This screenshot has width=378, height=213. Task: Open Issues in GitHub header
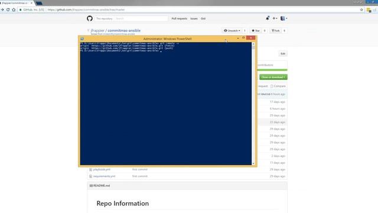coord(194,18)
